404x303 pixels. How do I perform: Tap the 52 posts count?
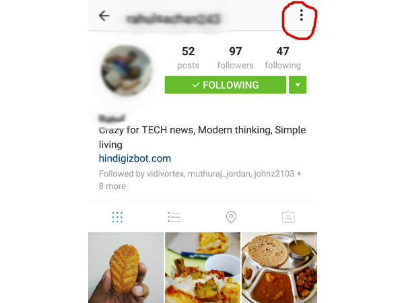point(188,58)
